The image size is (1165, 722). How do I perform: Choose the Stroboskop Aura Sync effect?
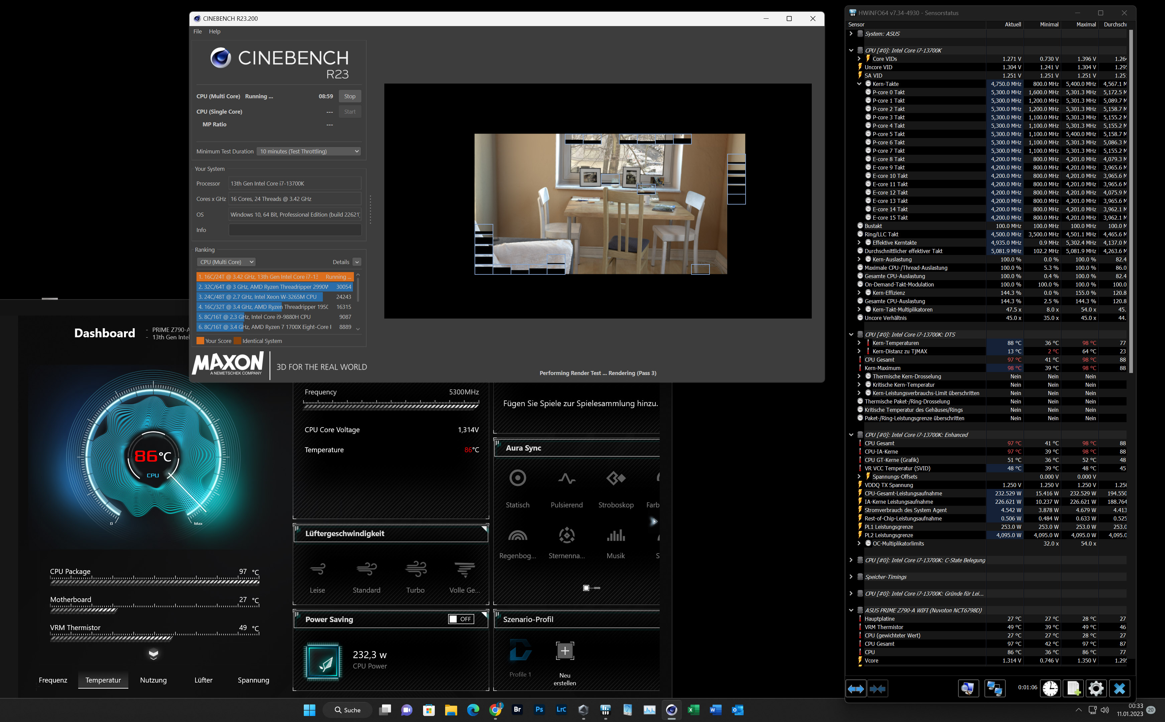[616, 478]
